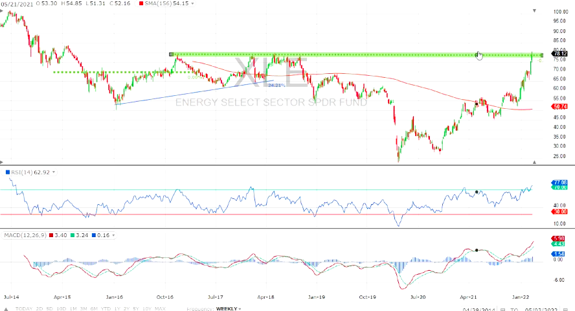Select the 2D time range
The height and width of the screenshot is (311, 575).
39,309
